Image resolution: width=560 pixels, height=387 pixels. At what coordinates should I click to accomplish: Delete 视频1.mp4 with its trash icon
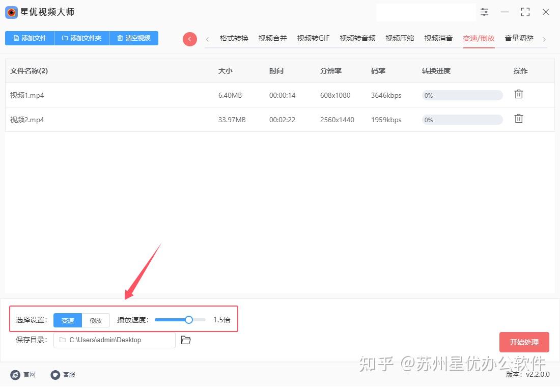pos(519,94)
